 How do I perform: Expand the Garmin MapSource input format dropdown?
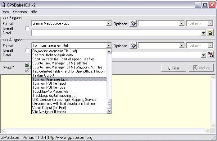point(109,23)
